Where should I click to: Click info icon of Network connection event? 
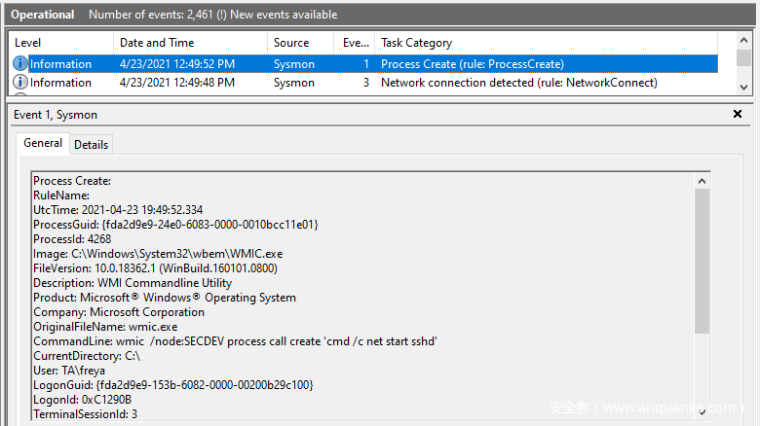point(20,83)
